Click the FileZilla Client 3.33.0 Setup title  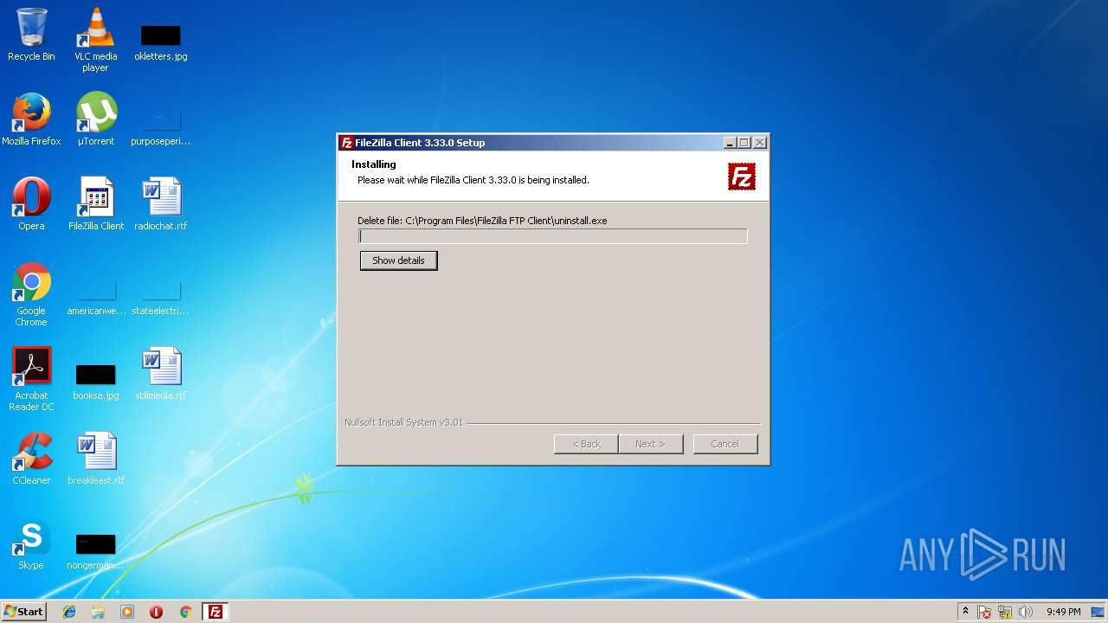point(420,143)
